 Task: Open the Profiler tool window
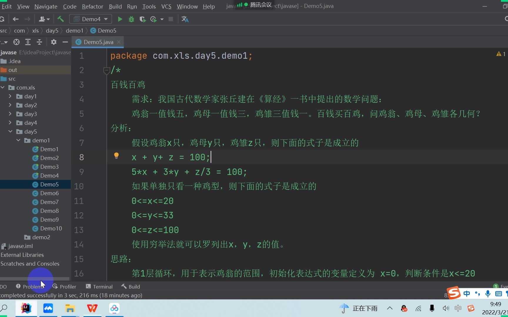tap(64, 286)
